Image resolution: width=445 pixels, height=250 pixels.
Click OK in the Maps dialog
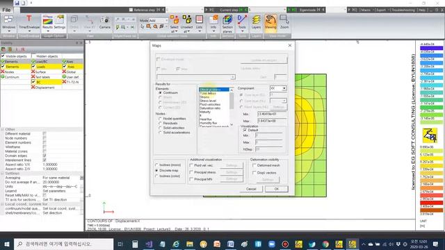[277, 189]
